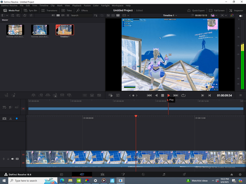Click the Close Up edit icon
Screen dimensions: 246x184
click(x=55, y=95)
